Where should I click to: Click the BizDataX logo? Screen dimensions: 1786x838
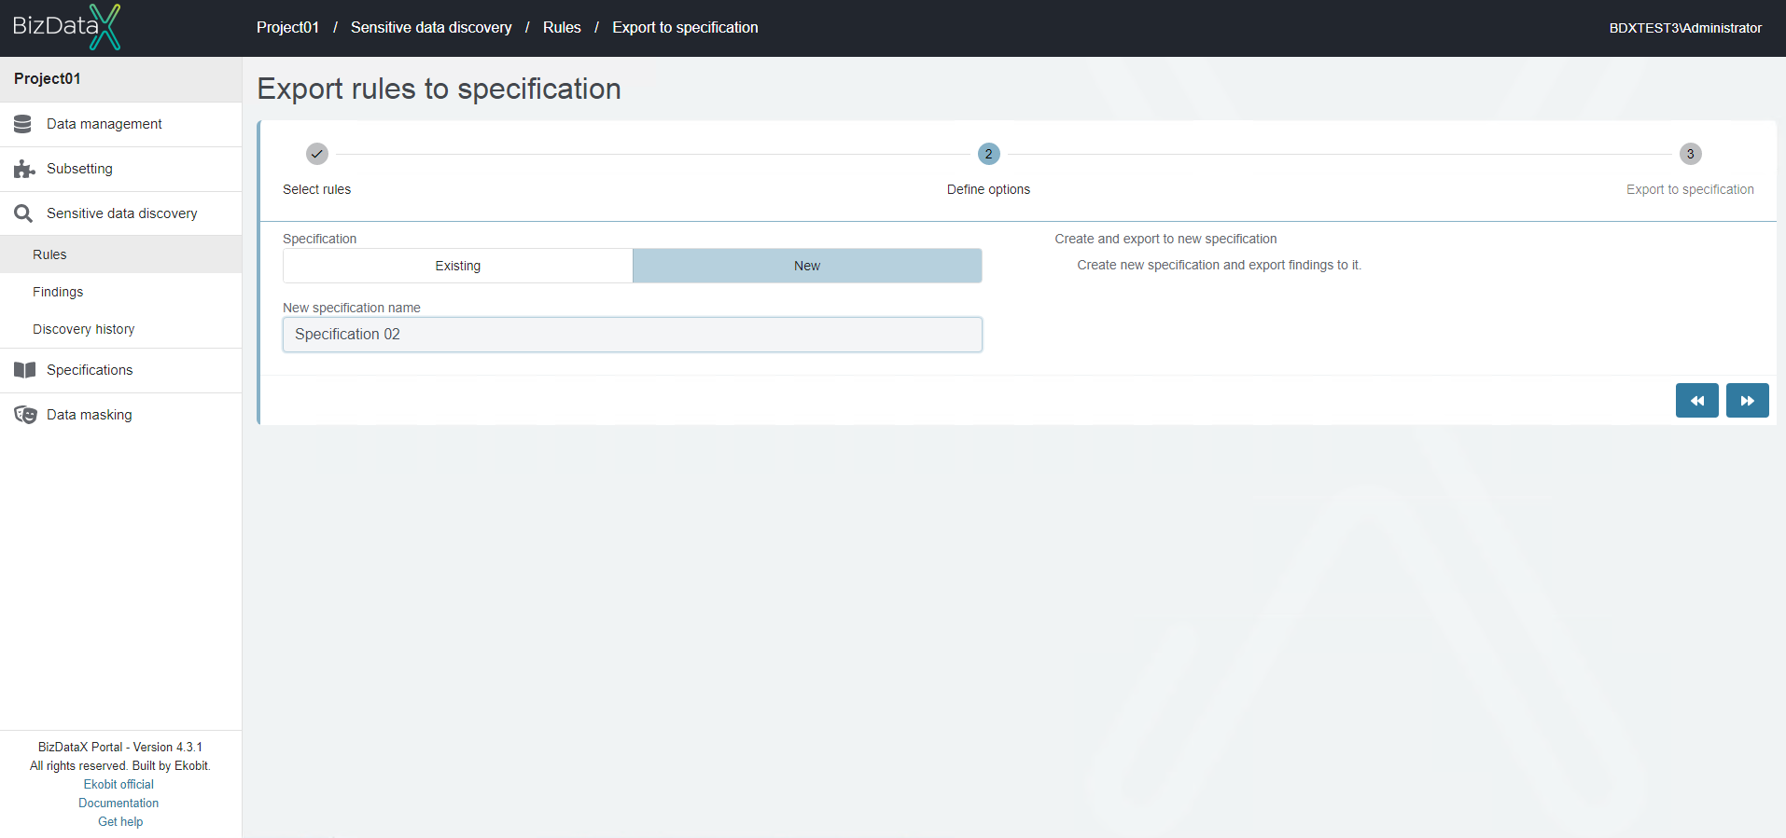[x=66, y=27]
